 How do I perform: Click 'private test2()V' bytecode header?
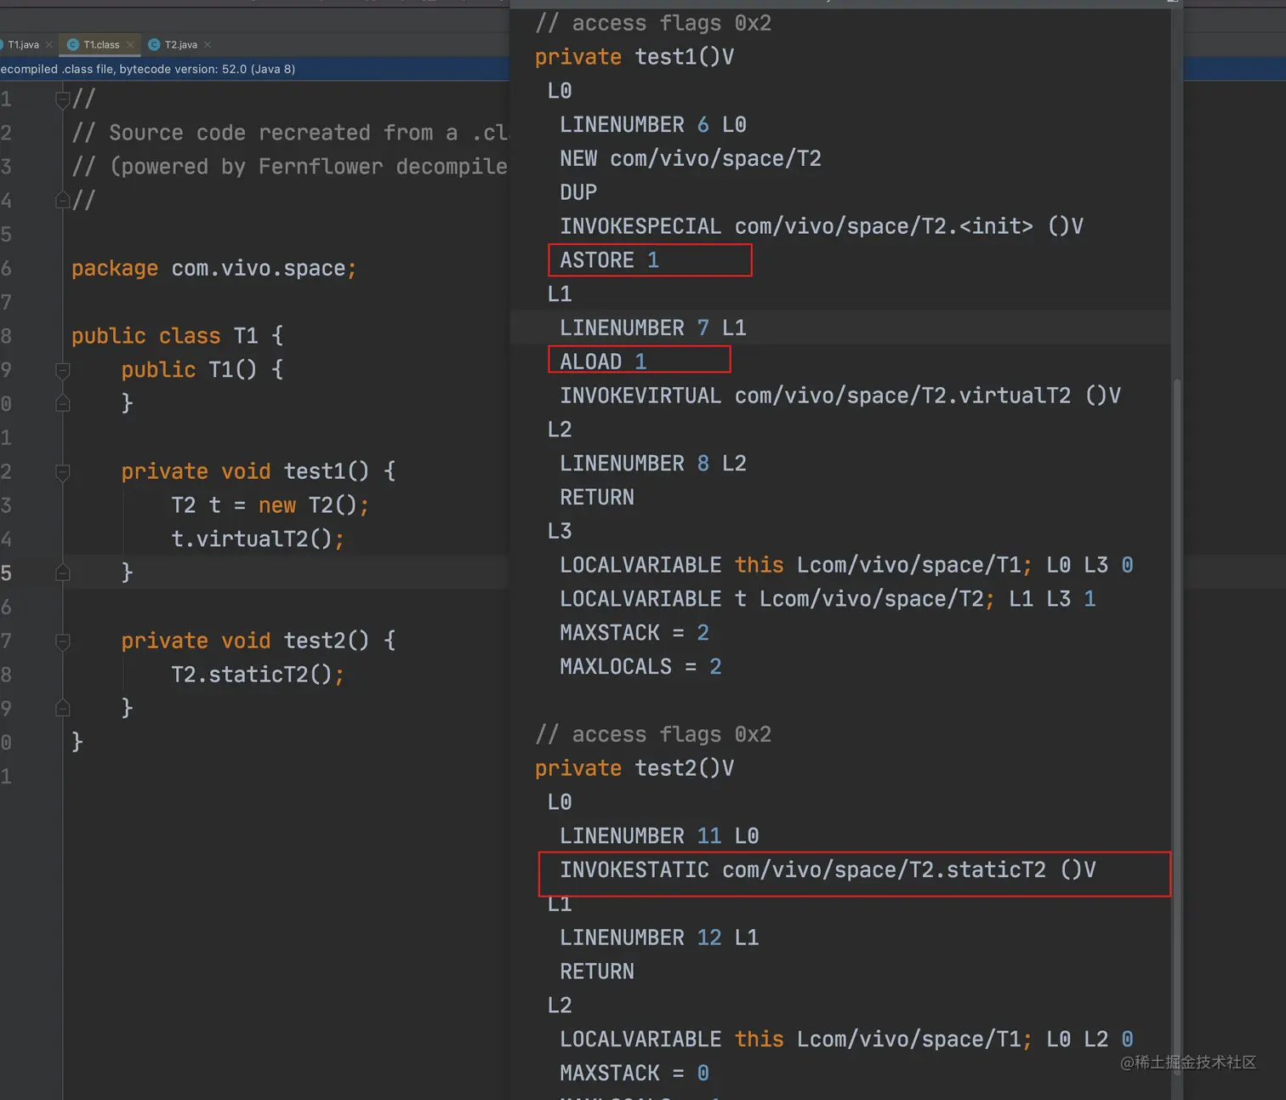pos(634,768)
